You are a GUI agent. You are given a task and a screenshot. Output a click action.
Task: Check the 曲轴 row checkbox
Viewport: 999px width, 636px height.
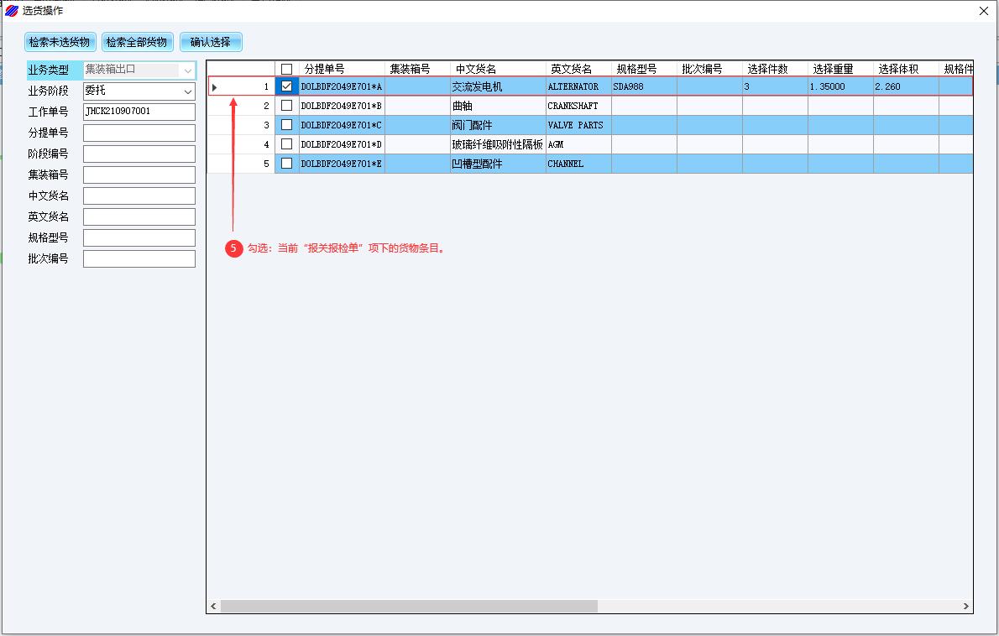pos(286,106)
